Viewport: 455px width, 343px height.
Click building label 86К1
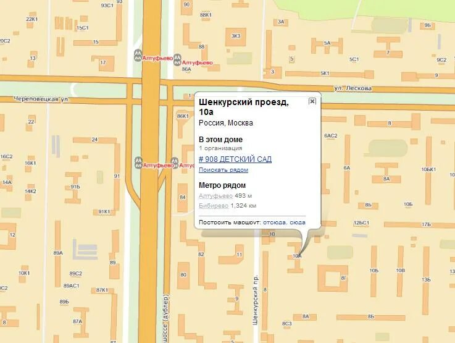click(x=183, y=116)
